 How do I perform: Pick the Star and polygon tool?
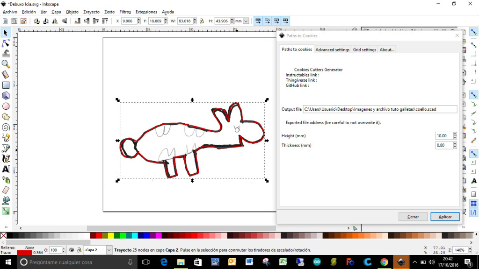pyautogui.click(x=6, y=117)
